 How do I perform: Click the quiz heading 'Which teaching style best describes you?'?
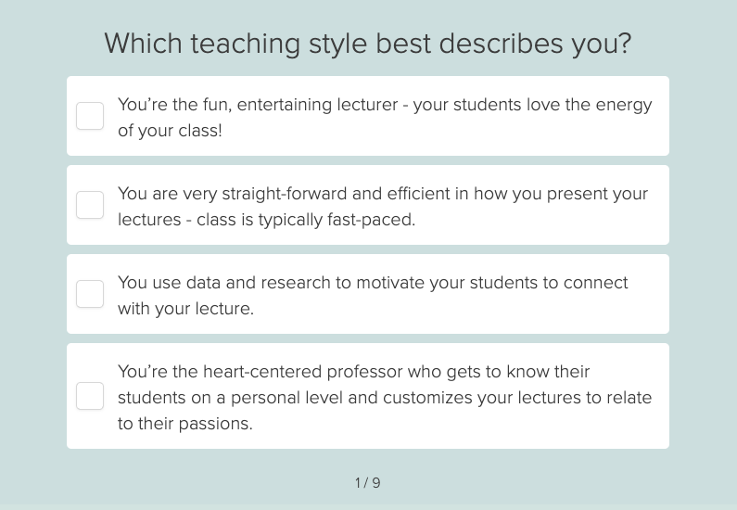[367, 44]
